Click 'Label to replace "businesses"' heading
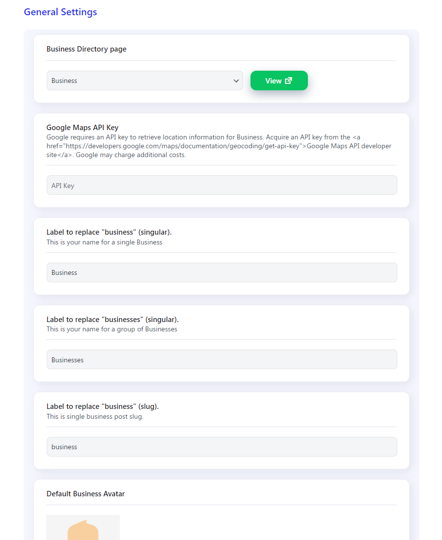The image size is (442, 540). click(112, 319)
